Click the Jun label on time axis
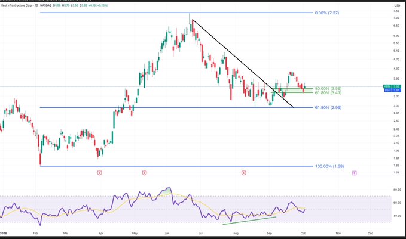 [x=167, y=233]
